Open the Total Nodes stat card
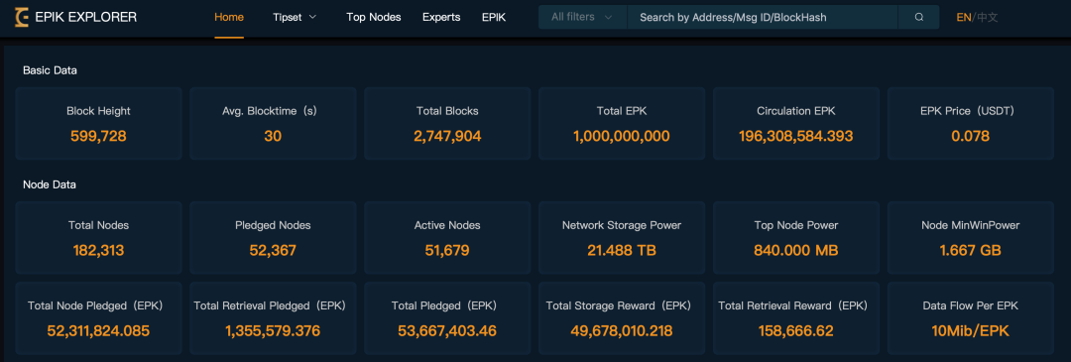 click(x=98, y=238)
